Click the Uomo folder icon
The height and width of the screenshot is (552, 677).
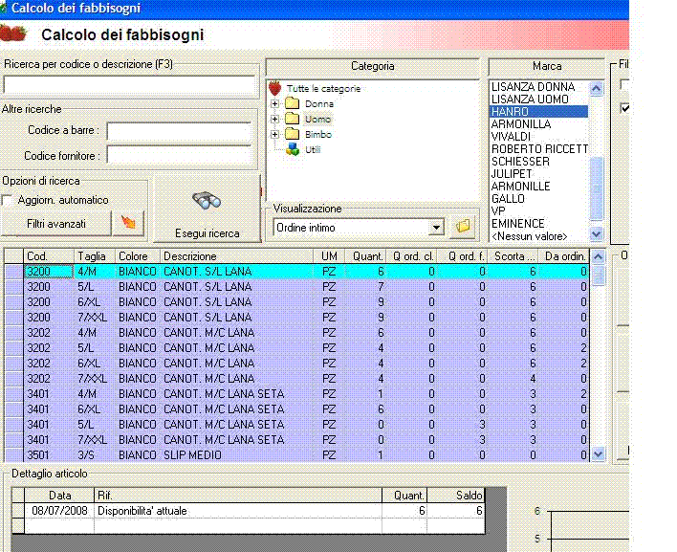click(294, 119)
